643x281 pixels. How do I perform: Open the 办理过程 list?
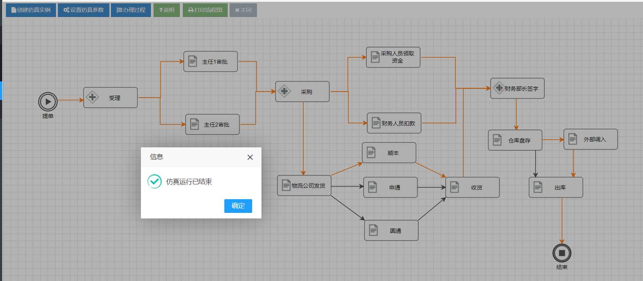pos(131,10)
